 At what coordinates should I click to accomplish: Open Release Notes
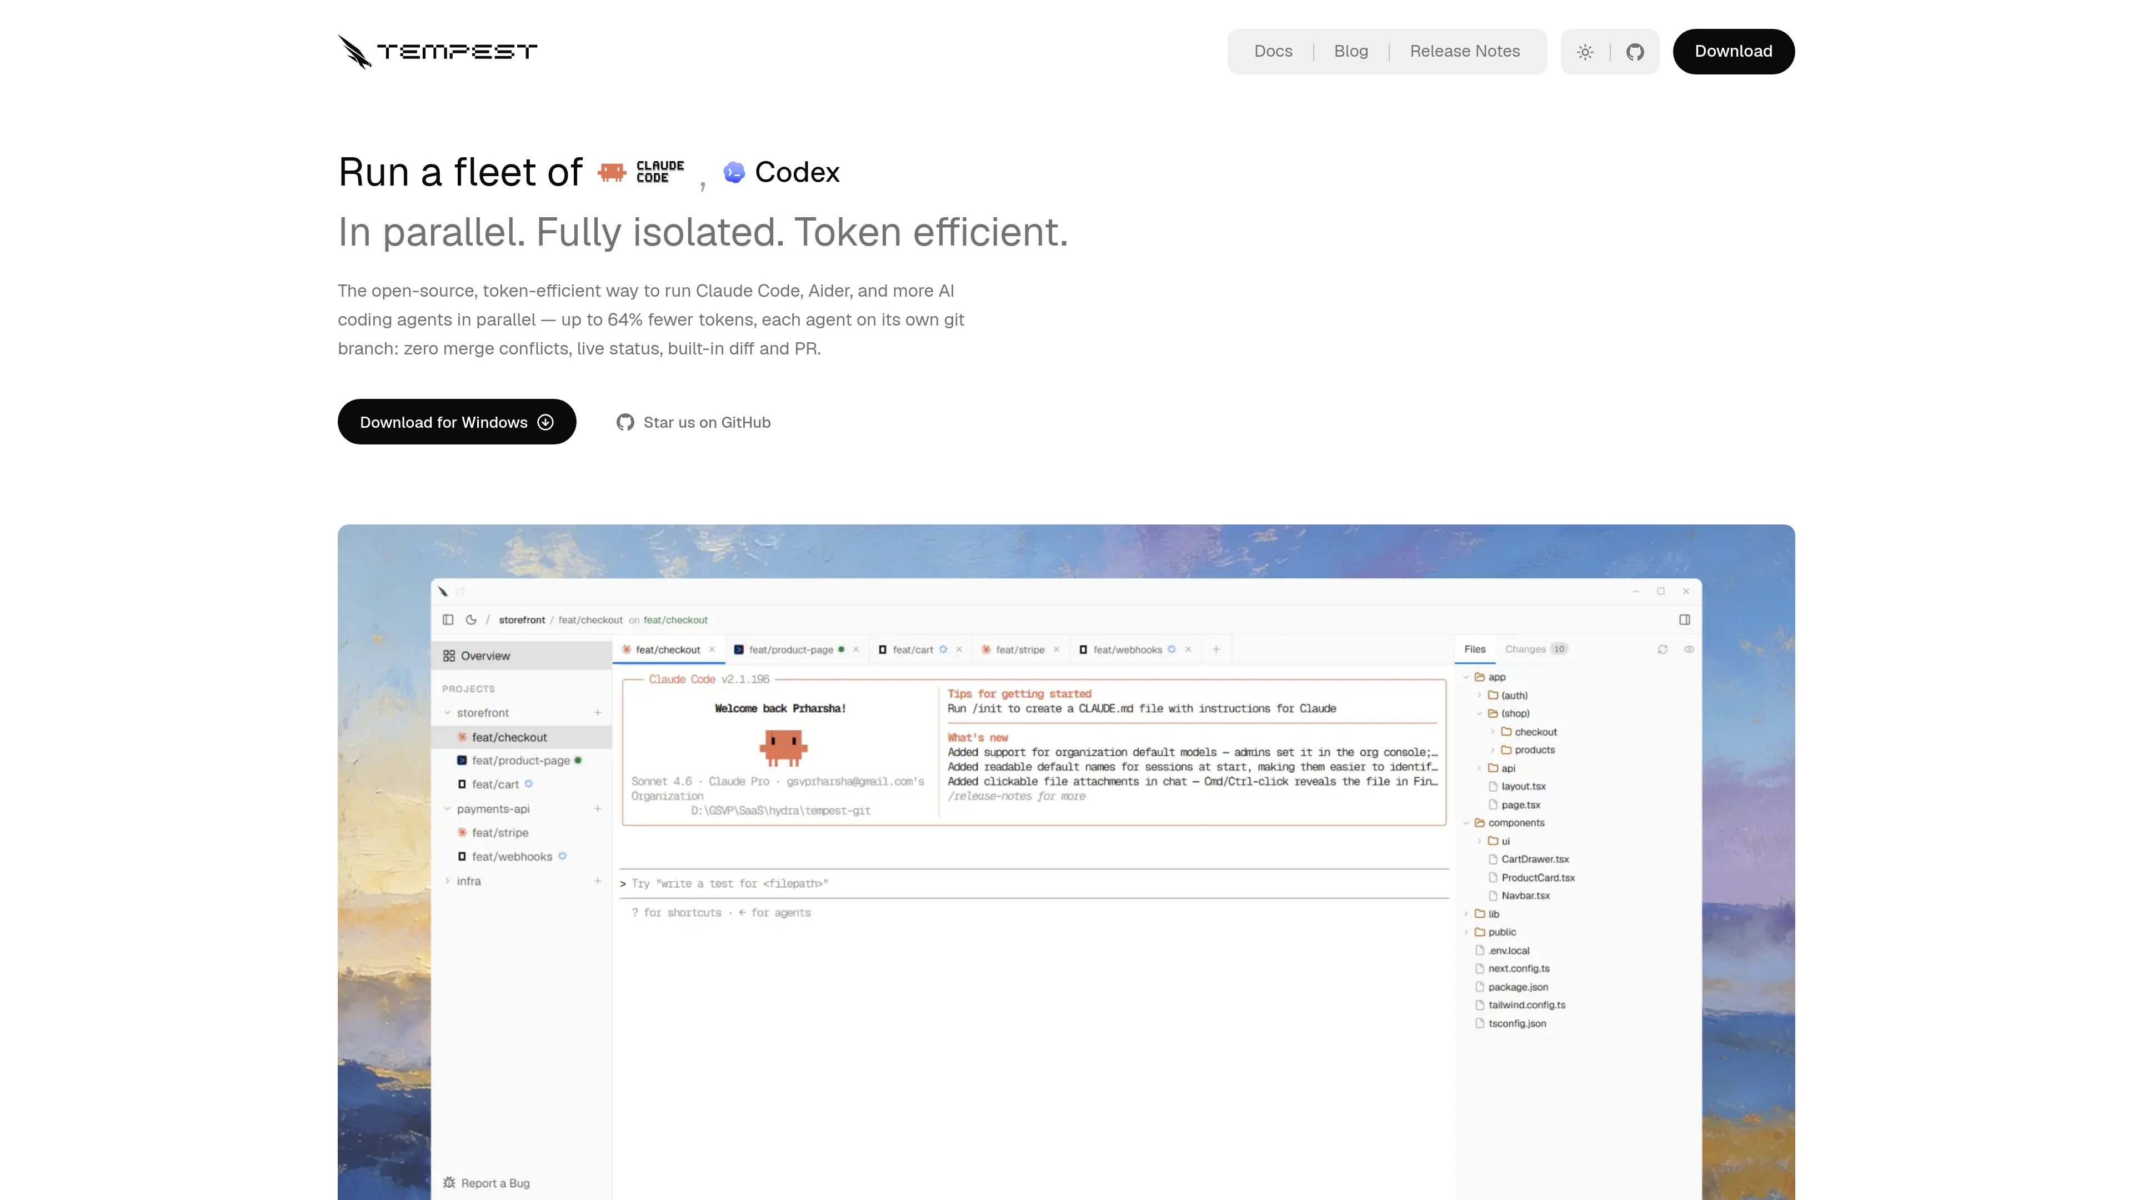[x=1465, y=51]
